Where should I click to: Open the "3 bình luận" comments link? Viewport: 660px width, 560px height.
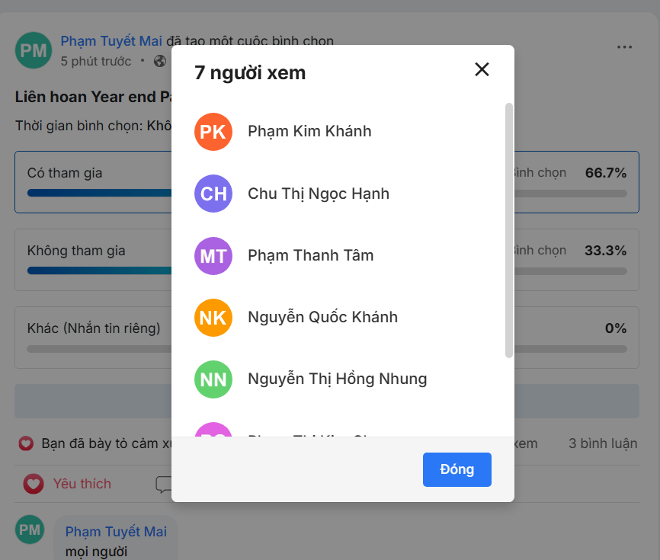coord(602,443)
